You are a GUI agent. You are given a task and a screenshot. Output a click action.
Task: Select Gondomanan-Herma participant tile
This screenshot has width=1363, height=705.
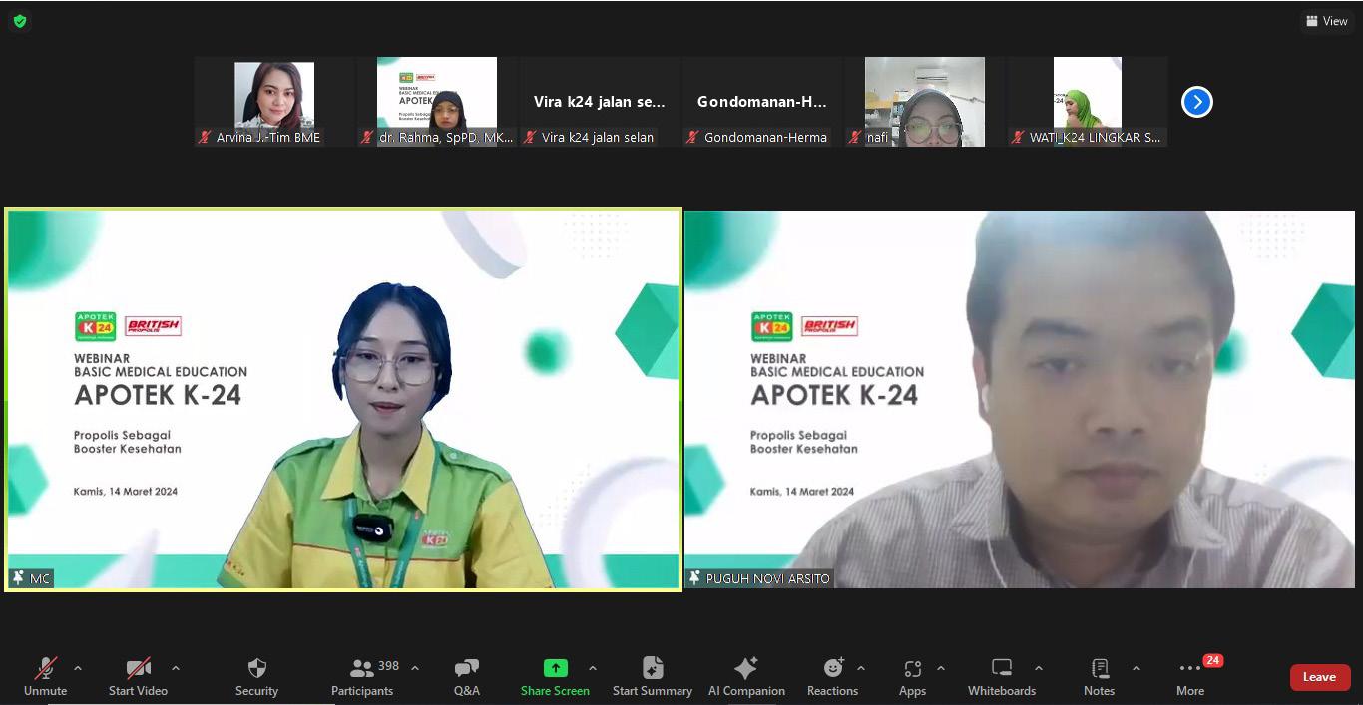pyautogui.click(x=762, y=102)
